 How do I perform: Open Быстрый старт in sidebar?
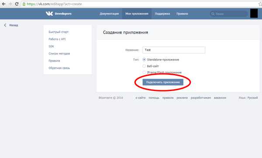59,32
